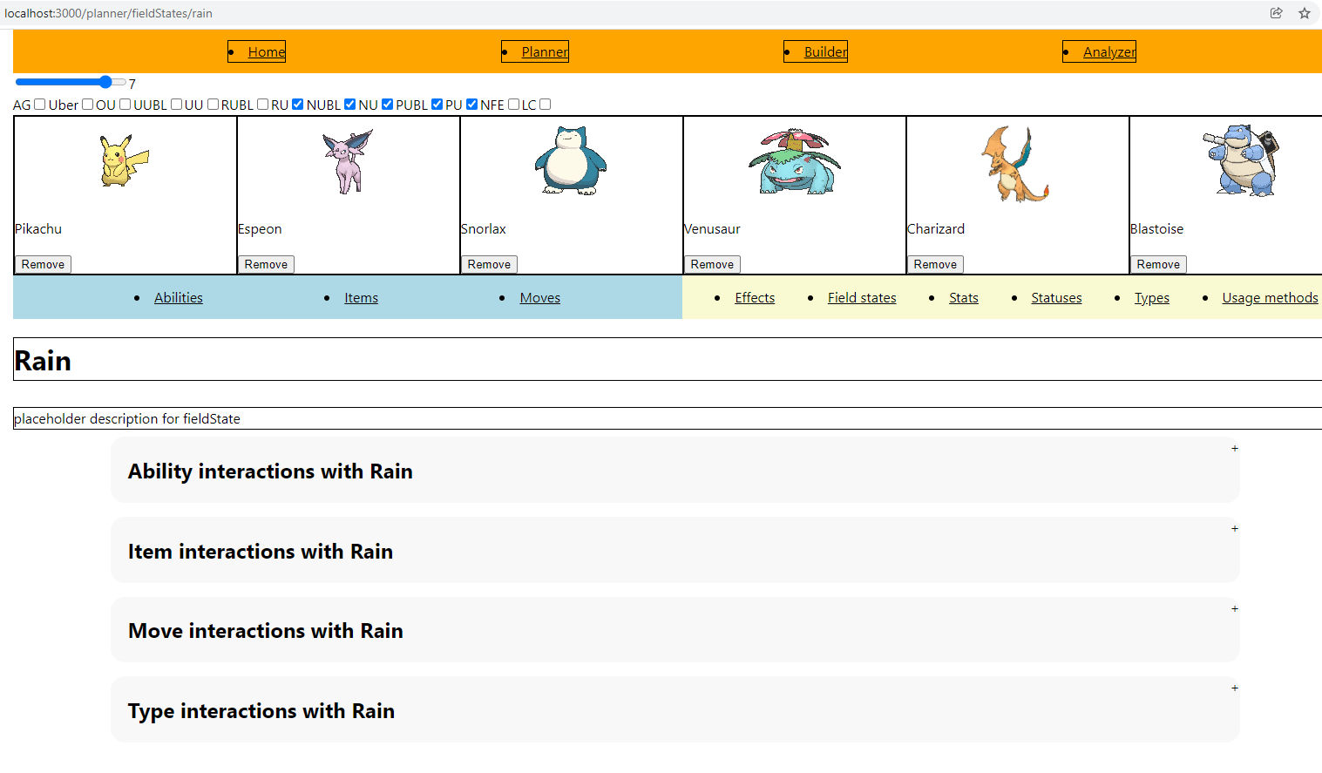Click the browser address bar URL
This screenshot has height=773, width=1322.
108,13
